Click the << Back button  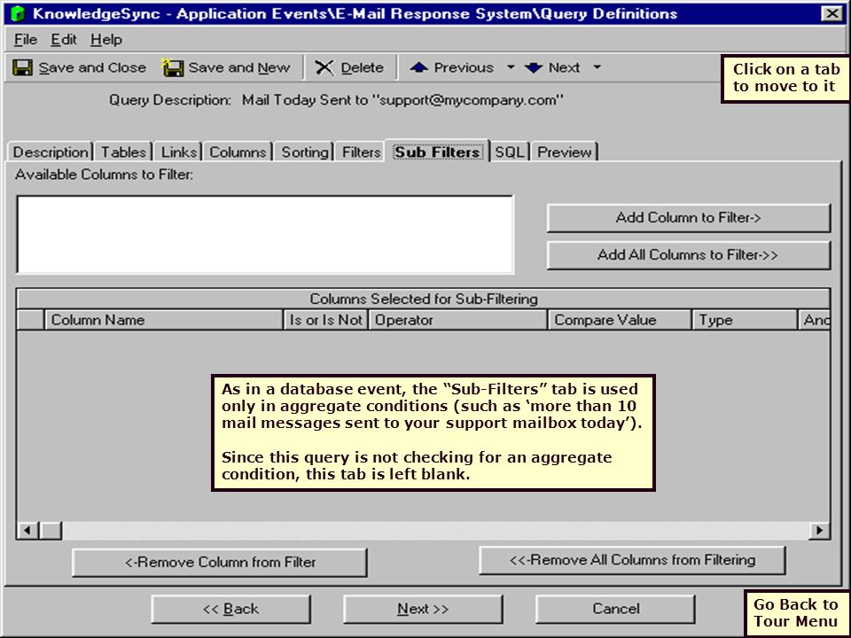coord(230,609)
